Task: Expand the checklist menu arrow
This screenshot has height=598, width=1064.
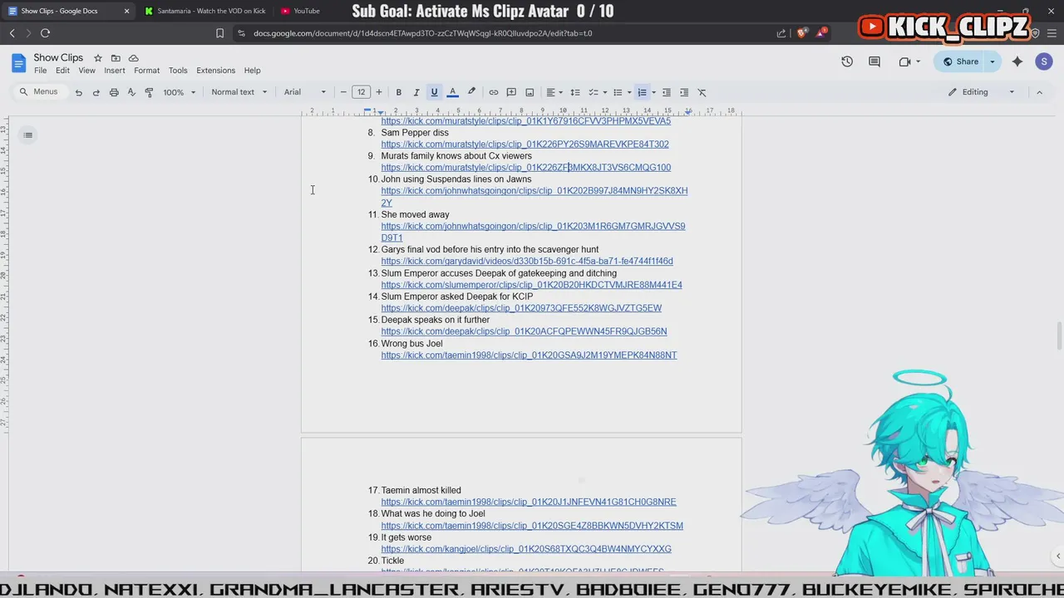Action: coord(605,92)
